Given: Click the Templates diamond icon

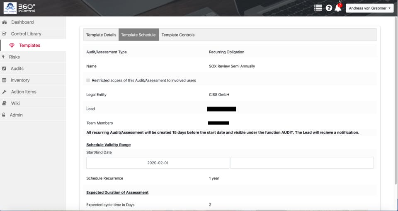Looking at the screenshot, I should tap(12, 46).
